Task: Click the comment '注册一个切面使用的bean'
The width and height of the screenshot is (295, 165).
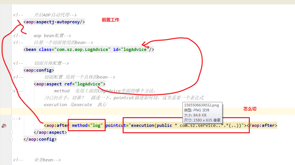Action: (x=60, y=43)
